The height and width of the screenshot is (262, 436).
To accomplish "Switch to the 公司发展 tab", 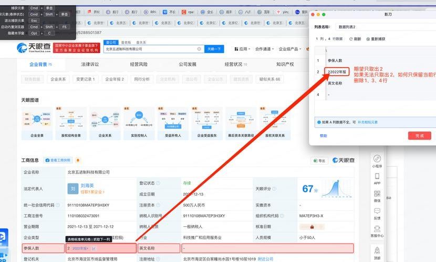I will pyautogui.click(x=188, y=64).
